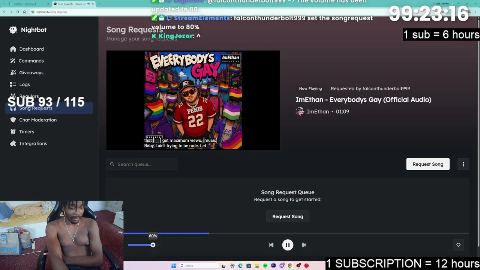480x270 pixels.
Task: Click the top Request Song button
Action: (x=428, y=164)
